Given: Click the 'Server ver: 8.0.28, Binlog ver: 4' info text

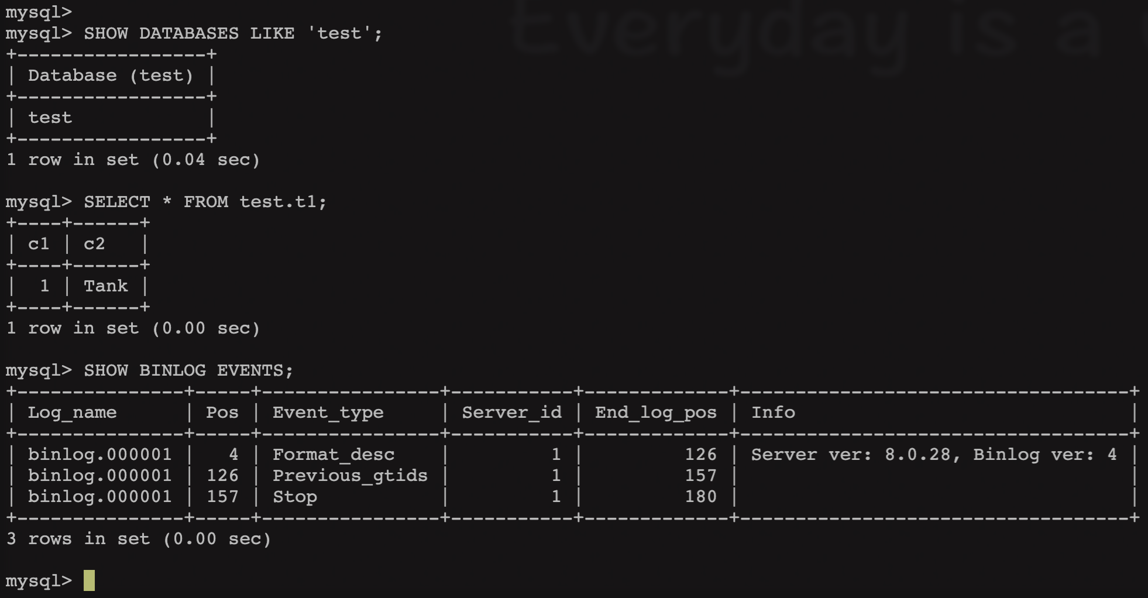Looking at the screenshot, I should [x=934, y=455].
